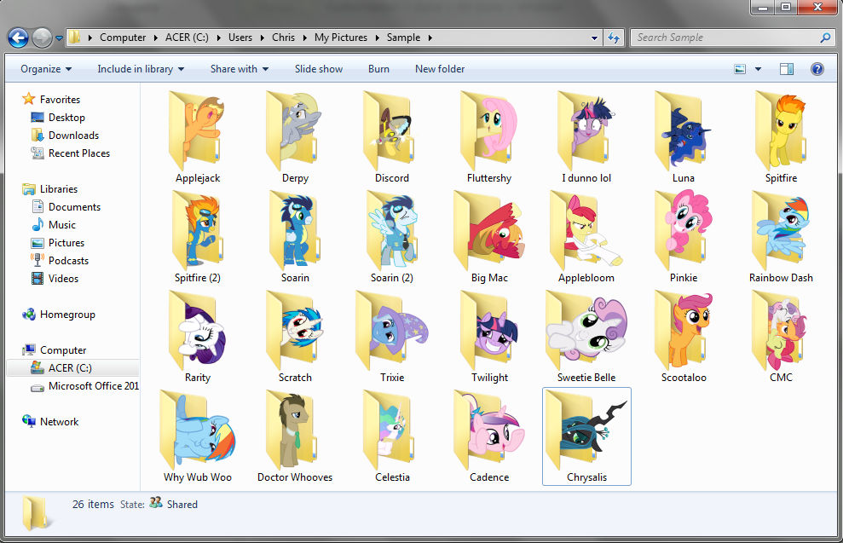Select the Fluttershy folder icon
Image resolution: width=843 pixels, height=543 pixels.
pos(488,130)
